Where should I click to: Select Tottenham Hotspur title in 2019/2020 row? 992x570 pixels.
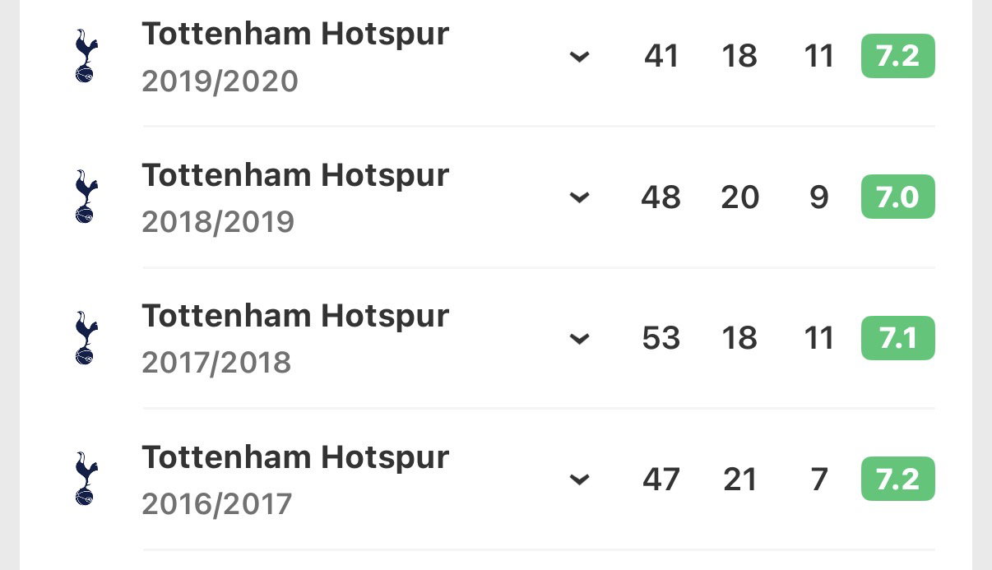click(x=295, y=35)
